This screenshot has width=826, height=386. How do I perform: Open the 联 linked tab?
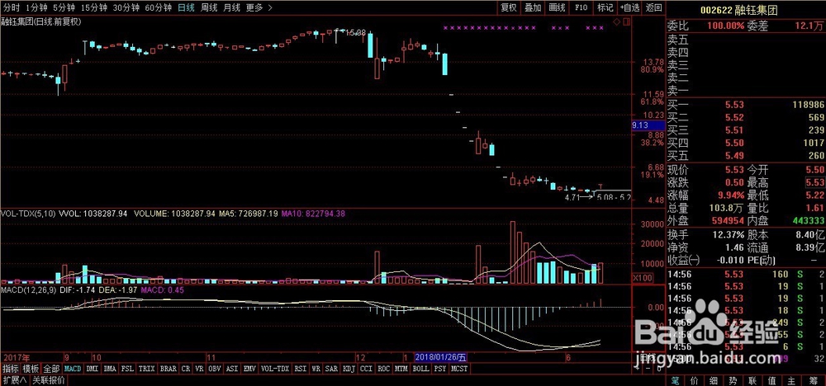pyautogui.click(x=754, y=379)
